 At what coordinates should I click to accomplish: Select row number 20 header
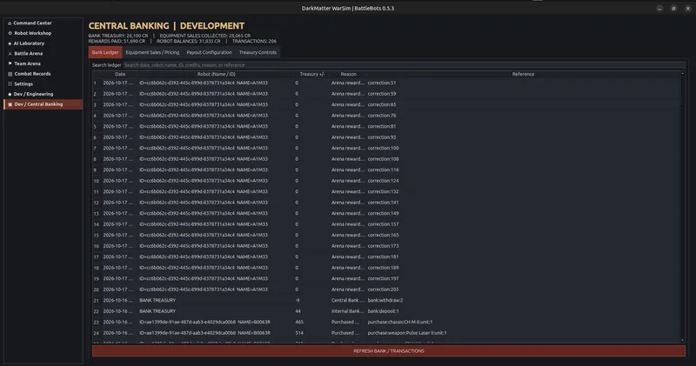97,289
